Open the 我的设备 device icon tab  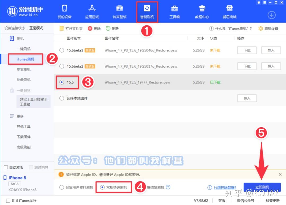tap(65, 8)
